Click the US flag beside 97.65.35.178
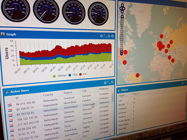Image resolution: width=187 pixels, height=140 pixels. click(12, 136)
